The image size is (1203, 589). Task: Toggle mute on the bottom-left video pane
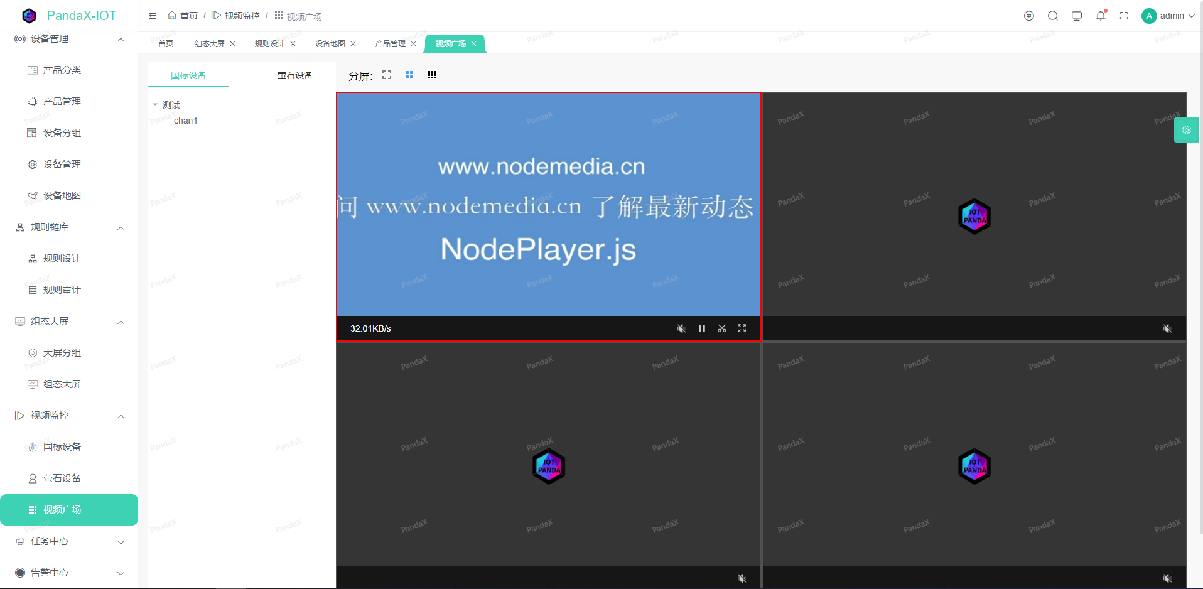[x=742, y=578]
